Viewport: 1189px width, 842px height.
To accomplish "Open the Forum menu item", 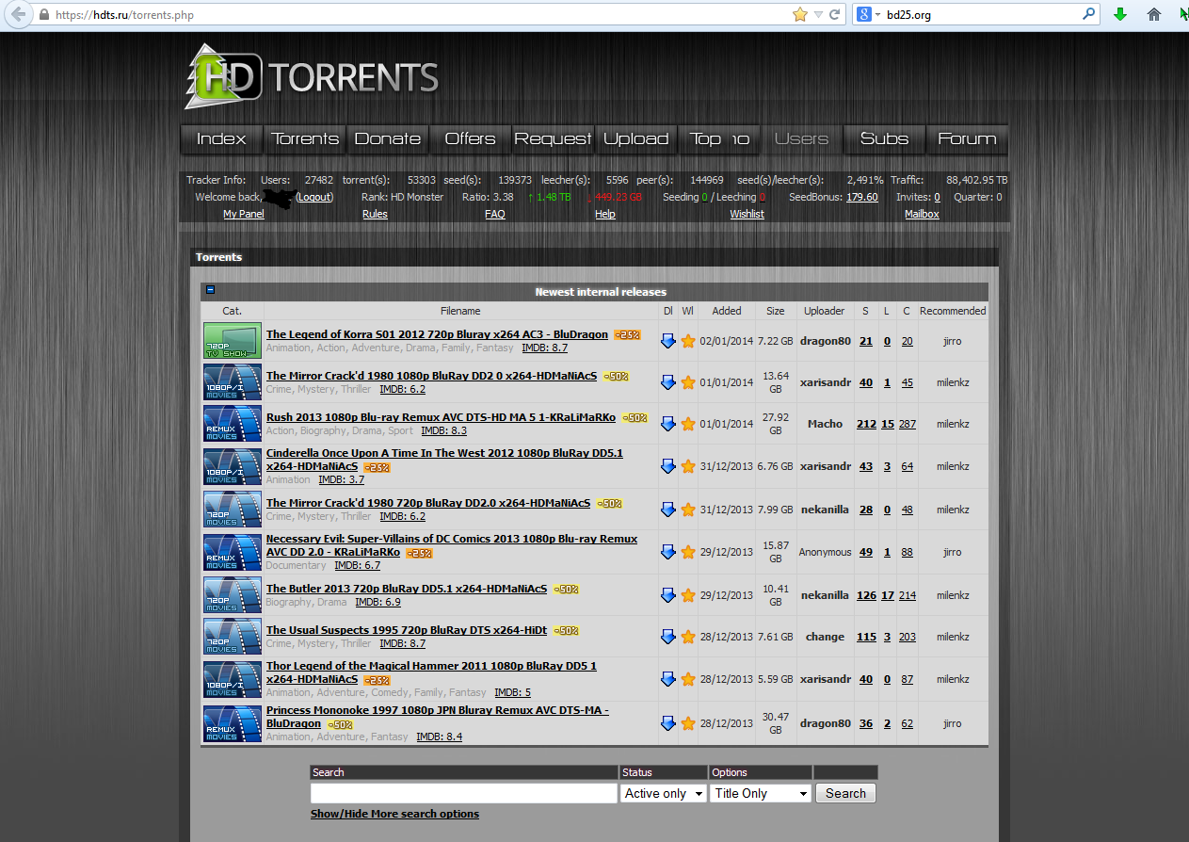I will pos(967,138).
